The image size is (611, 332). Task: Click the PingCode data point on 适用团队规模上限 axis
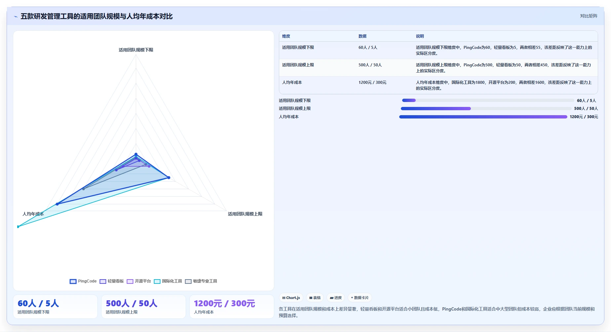169,178
